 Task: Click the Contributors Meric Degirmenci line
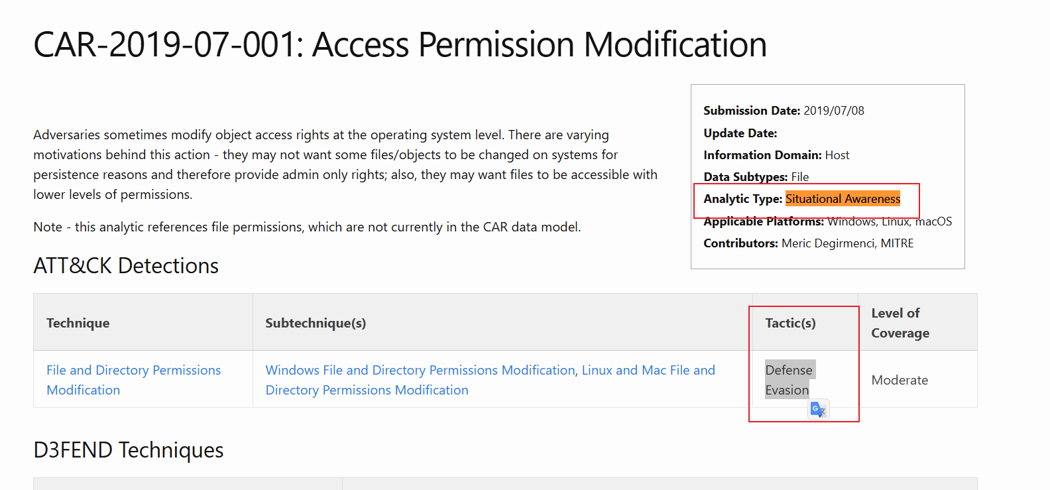pyautogui.click(x=808, y=243)
